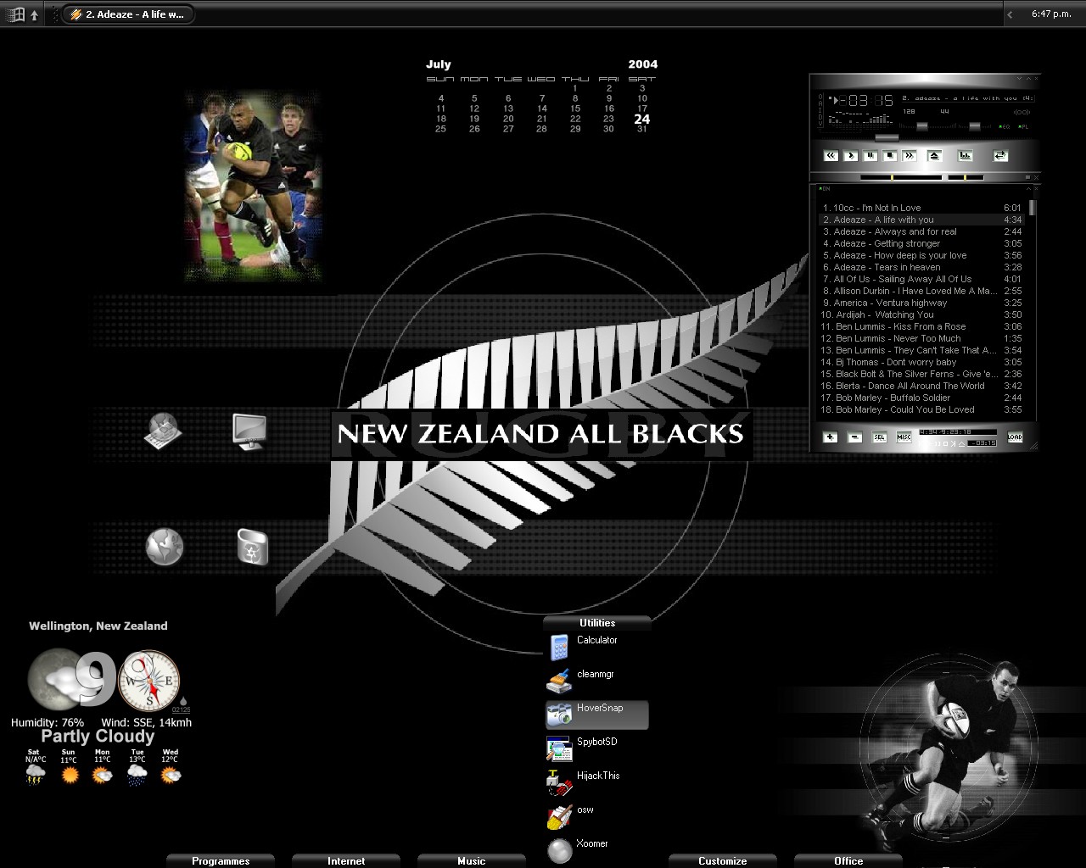Open the My Computer monitor icon
The image size is (1086, 868).
249,431
